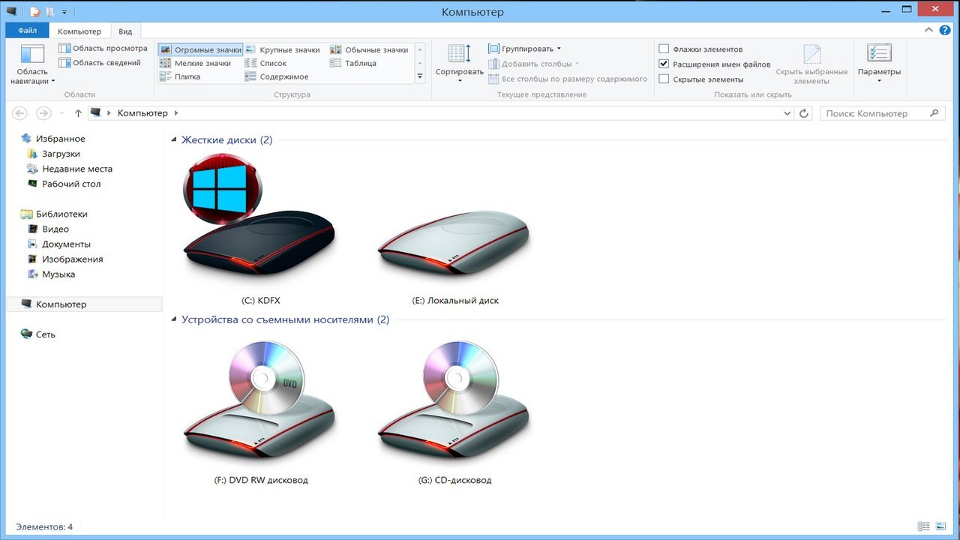
Task: Select Компьютер in the navigation pane
Action: [84, 304]
